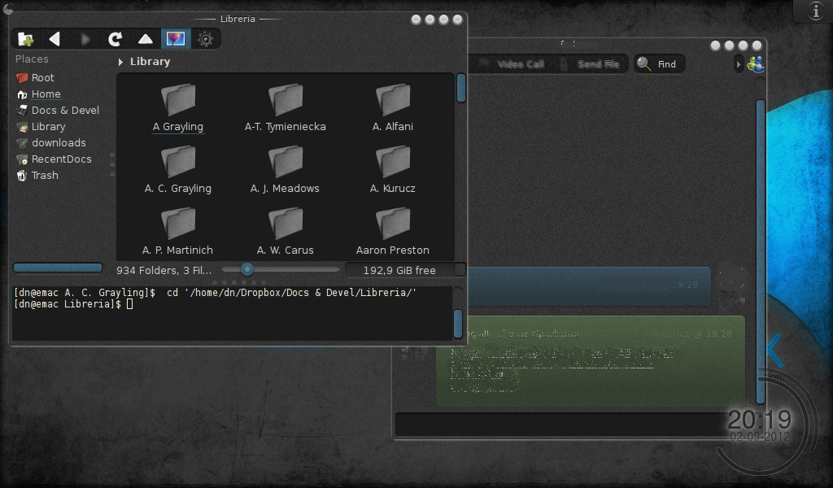
Task: Expand chat toolbar overflow arrow
Action: point(738,65)
